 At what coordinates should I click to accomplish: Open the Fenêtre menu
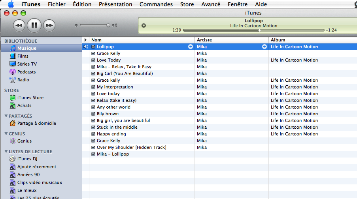238,4
